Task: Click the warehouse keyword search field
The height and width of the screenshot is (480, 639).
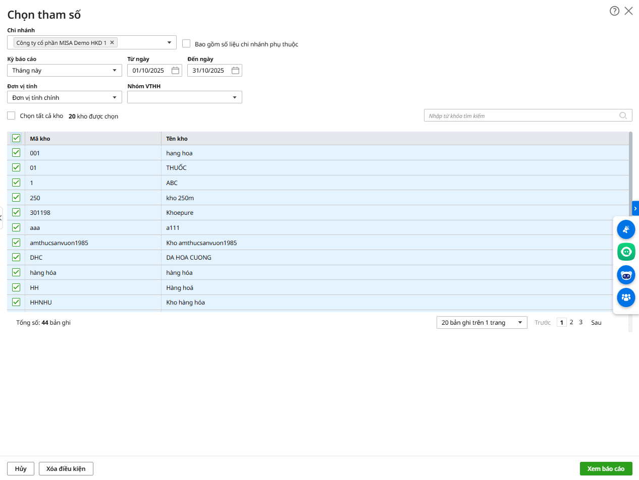Action: pyautogui.click(x=522, y=116)
